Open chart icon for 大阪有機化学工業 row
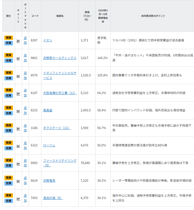This screenshot has height=210, width=194. point(18,94)
